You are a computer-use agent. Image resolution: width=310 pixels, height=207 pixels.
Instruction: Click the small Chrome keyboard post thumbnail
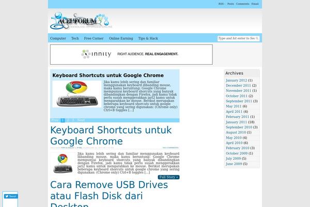63,164
